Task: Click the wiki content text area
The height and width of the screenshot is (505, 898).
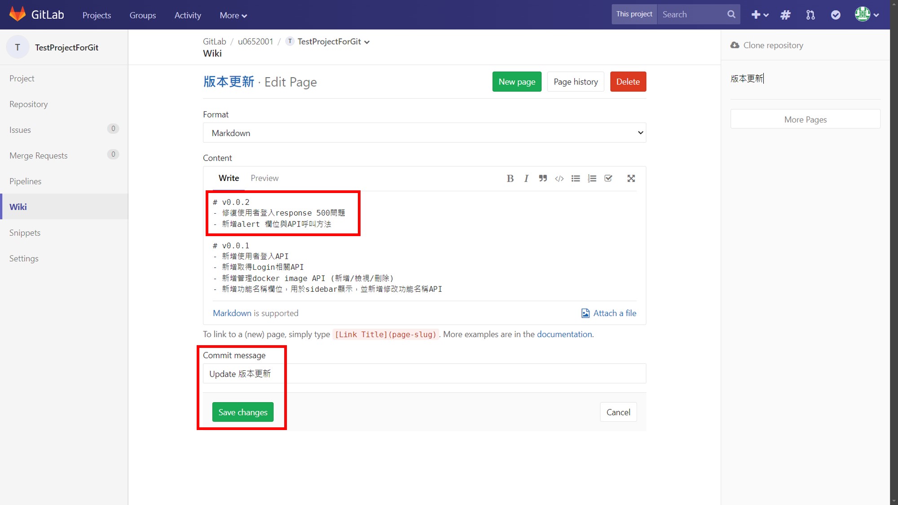Action: (424, 246)
